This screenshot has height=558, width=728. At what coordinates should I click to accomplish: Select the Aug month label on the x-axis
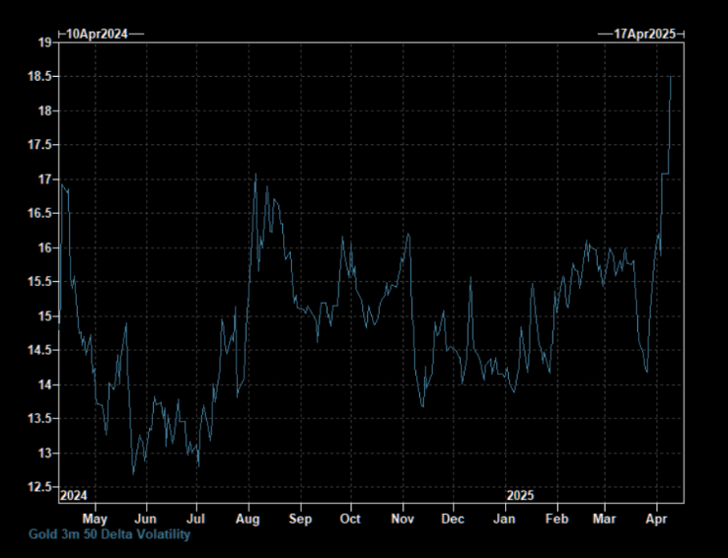tap(249, 518)
